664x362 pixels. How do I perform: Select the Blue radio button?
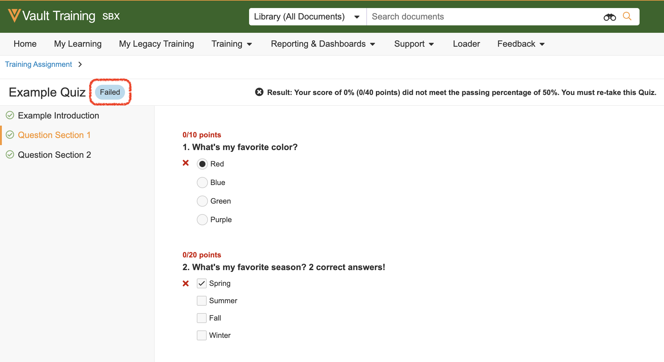click(202, 182)
